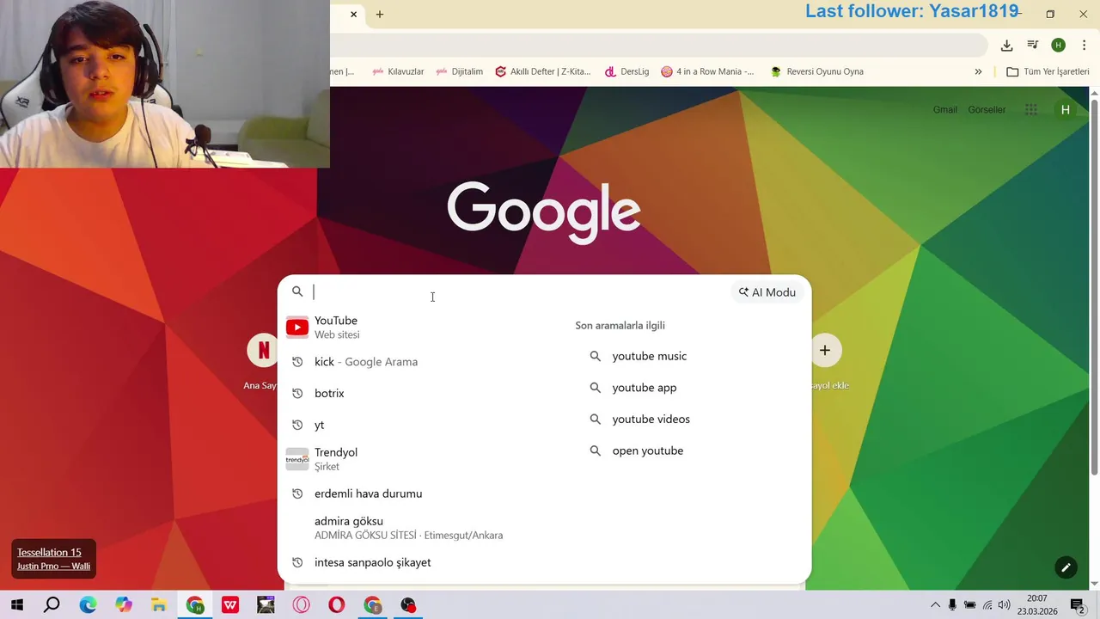Screen dimensions: 1100x619
Task: Customize Chrome with pencil button
Action: [x=1066, y=567]
